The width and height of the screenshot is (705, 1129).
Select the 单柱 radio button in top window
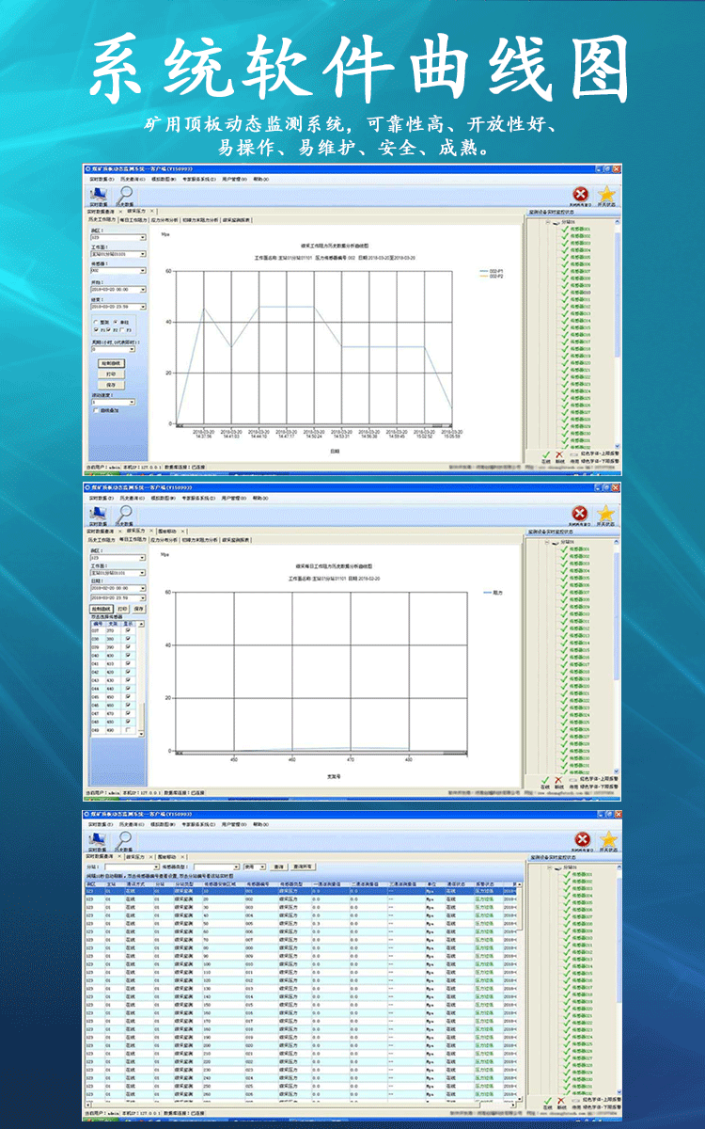tap(116, 322)
